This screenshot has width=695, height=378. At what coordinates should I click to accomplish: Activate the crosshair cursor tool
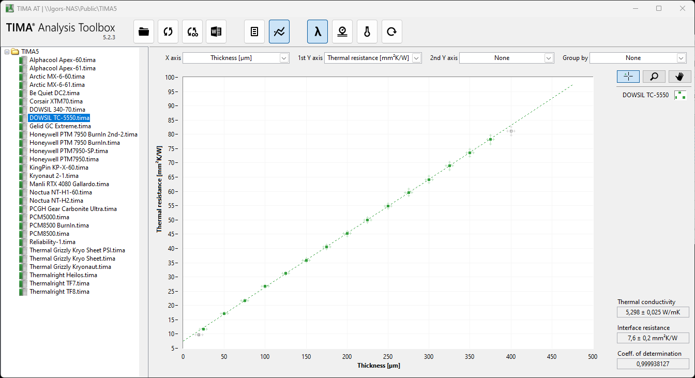point(628,77)
